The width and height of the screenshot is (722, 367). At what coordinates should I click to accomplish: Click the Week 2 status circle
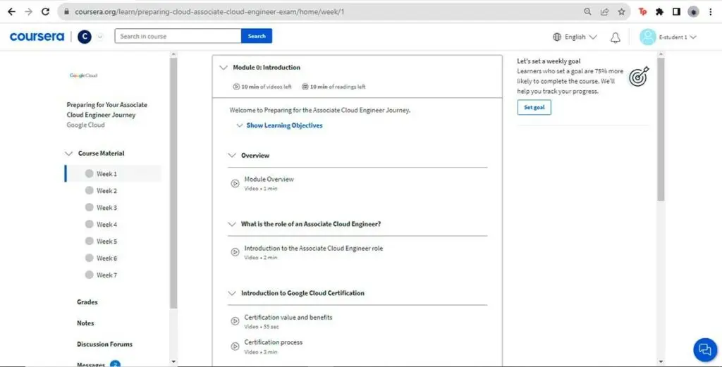point(90,190)
